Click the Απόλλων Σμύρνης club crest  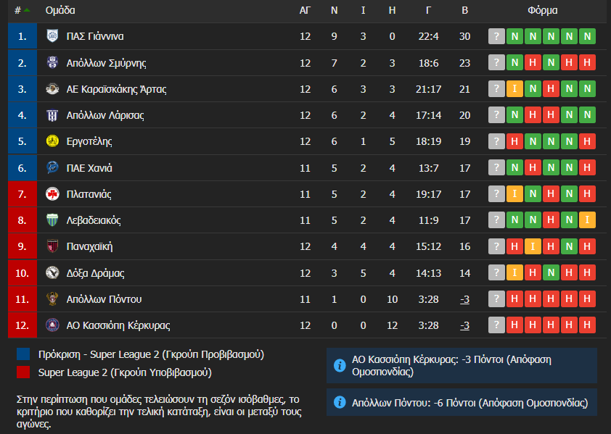coord(52,63)
